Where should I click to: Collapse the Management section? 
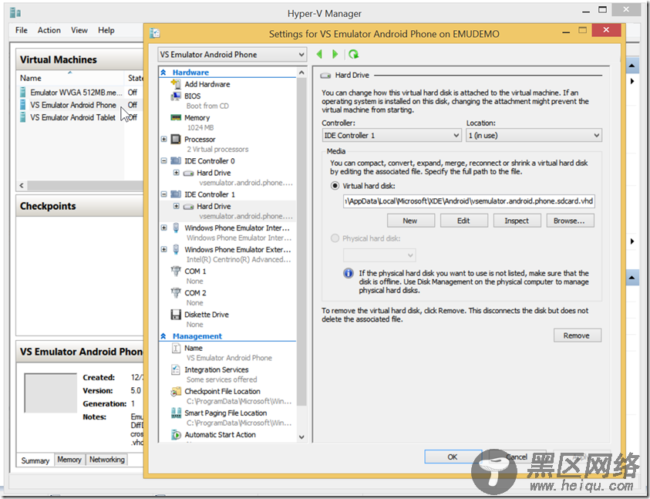point(163,336)
